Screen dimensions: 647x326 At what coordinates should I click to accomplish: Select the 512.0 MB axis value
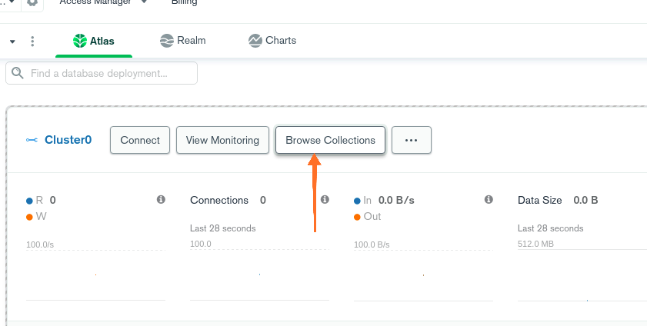(535, 244)
